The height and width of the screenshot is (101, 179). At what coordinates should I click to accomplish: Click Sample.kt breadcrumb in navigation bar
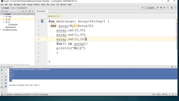pyautogui.click(x=22, y=8)
